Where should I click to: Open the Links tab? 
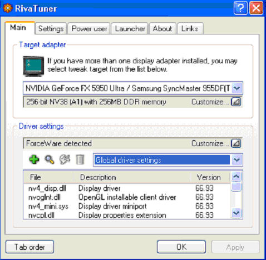tap(190, 28)
